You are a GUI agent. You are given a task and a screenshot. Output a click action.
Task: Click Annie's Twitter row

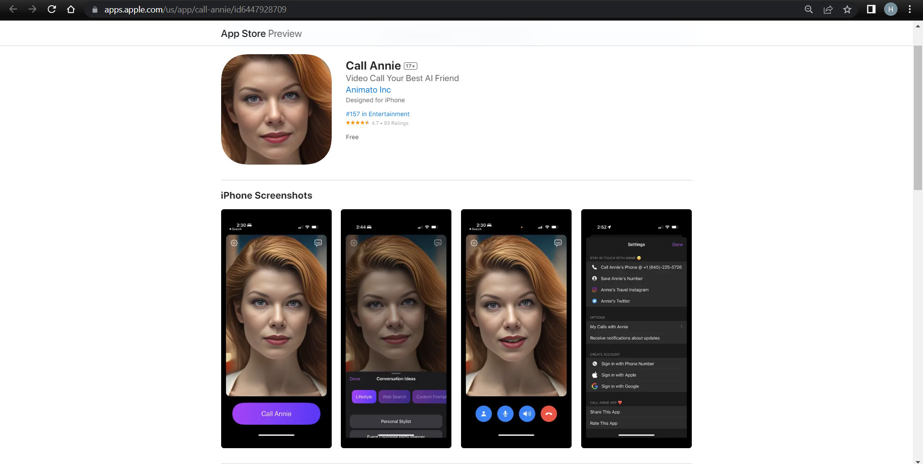coord(636,301)
